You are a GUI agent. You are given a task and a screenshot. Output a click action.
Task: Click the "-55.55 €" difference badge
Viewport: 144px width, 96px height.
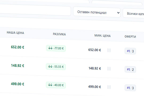click(56, 67)
